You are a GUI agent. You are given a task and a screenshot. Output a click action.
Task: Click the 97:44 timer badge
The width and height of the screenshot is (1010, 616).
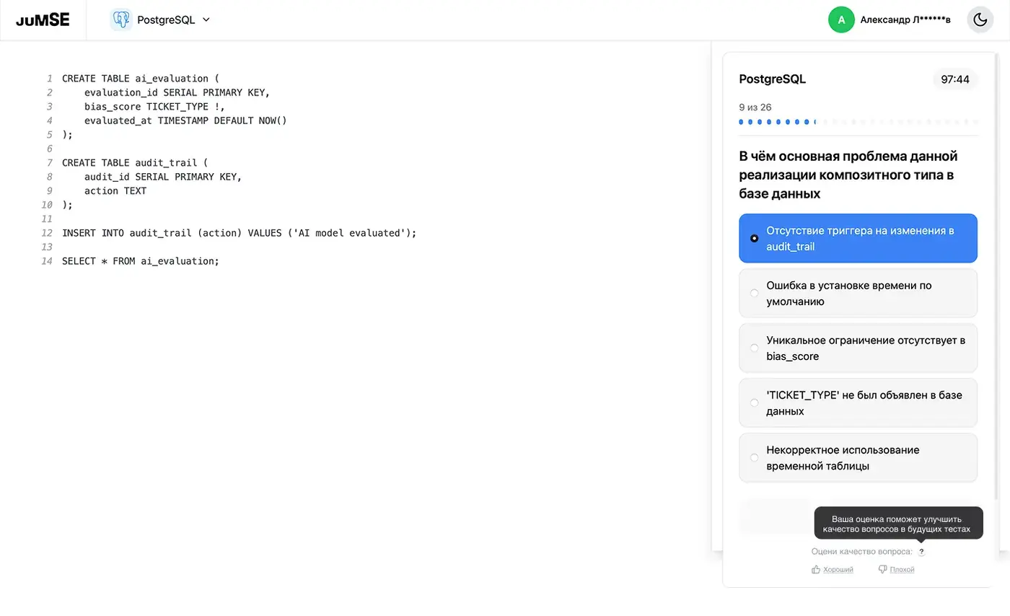tap(955, 79)
